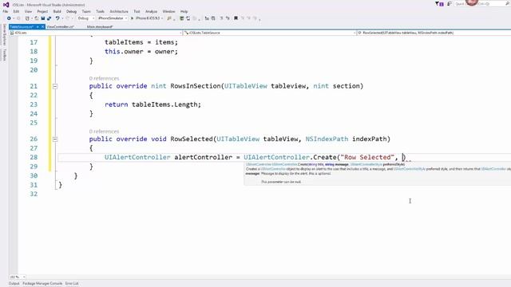This screenshot has width=511, height=287.
Task: Collapse the RowsInSection method outline
Action: click(55, 86)
